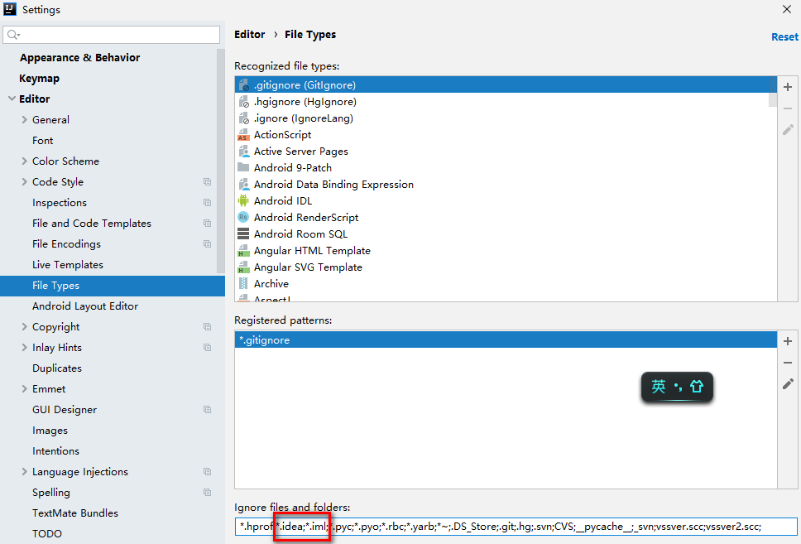Click the .hgignore file type icon
This screenshot has width=801, height=544.
point(243,102)
